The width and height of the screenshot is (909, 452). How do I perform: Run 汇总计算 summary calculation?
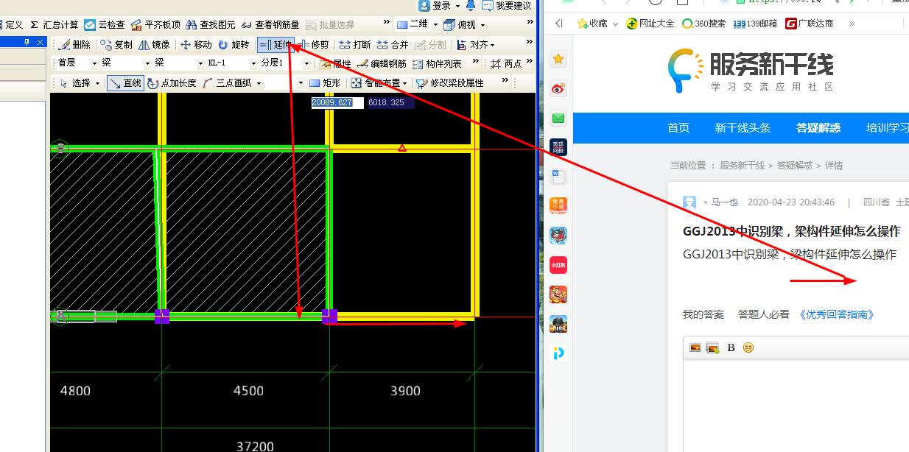point(54,25)
